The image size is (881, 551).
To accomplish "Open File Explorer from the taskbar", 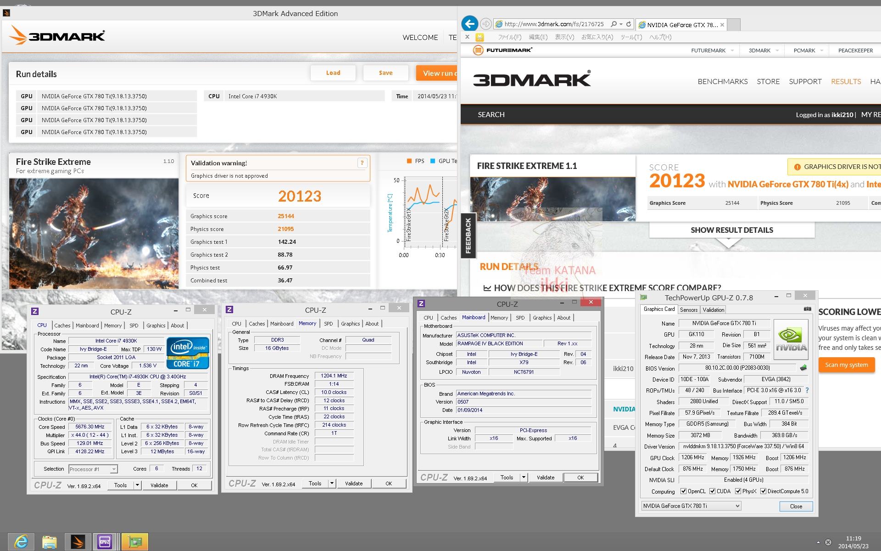I will 49,542.
